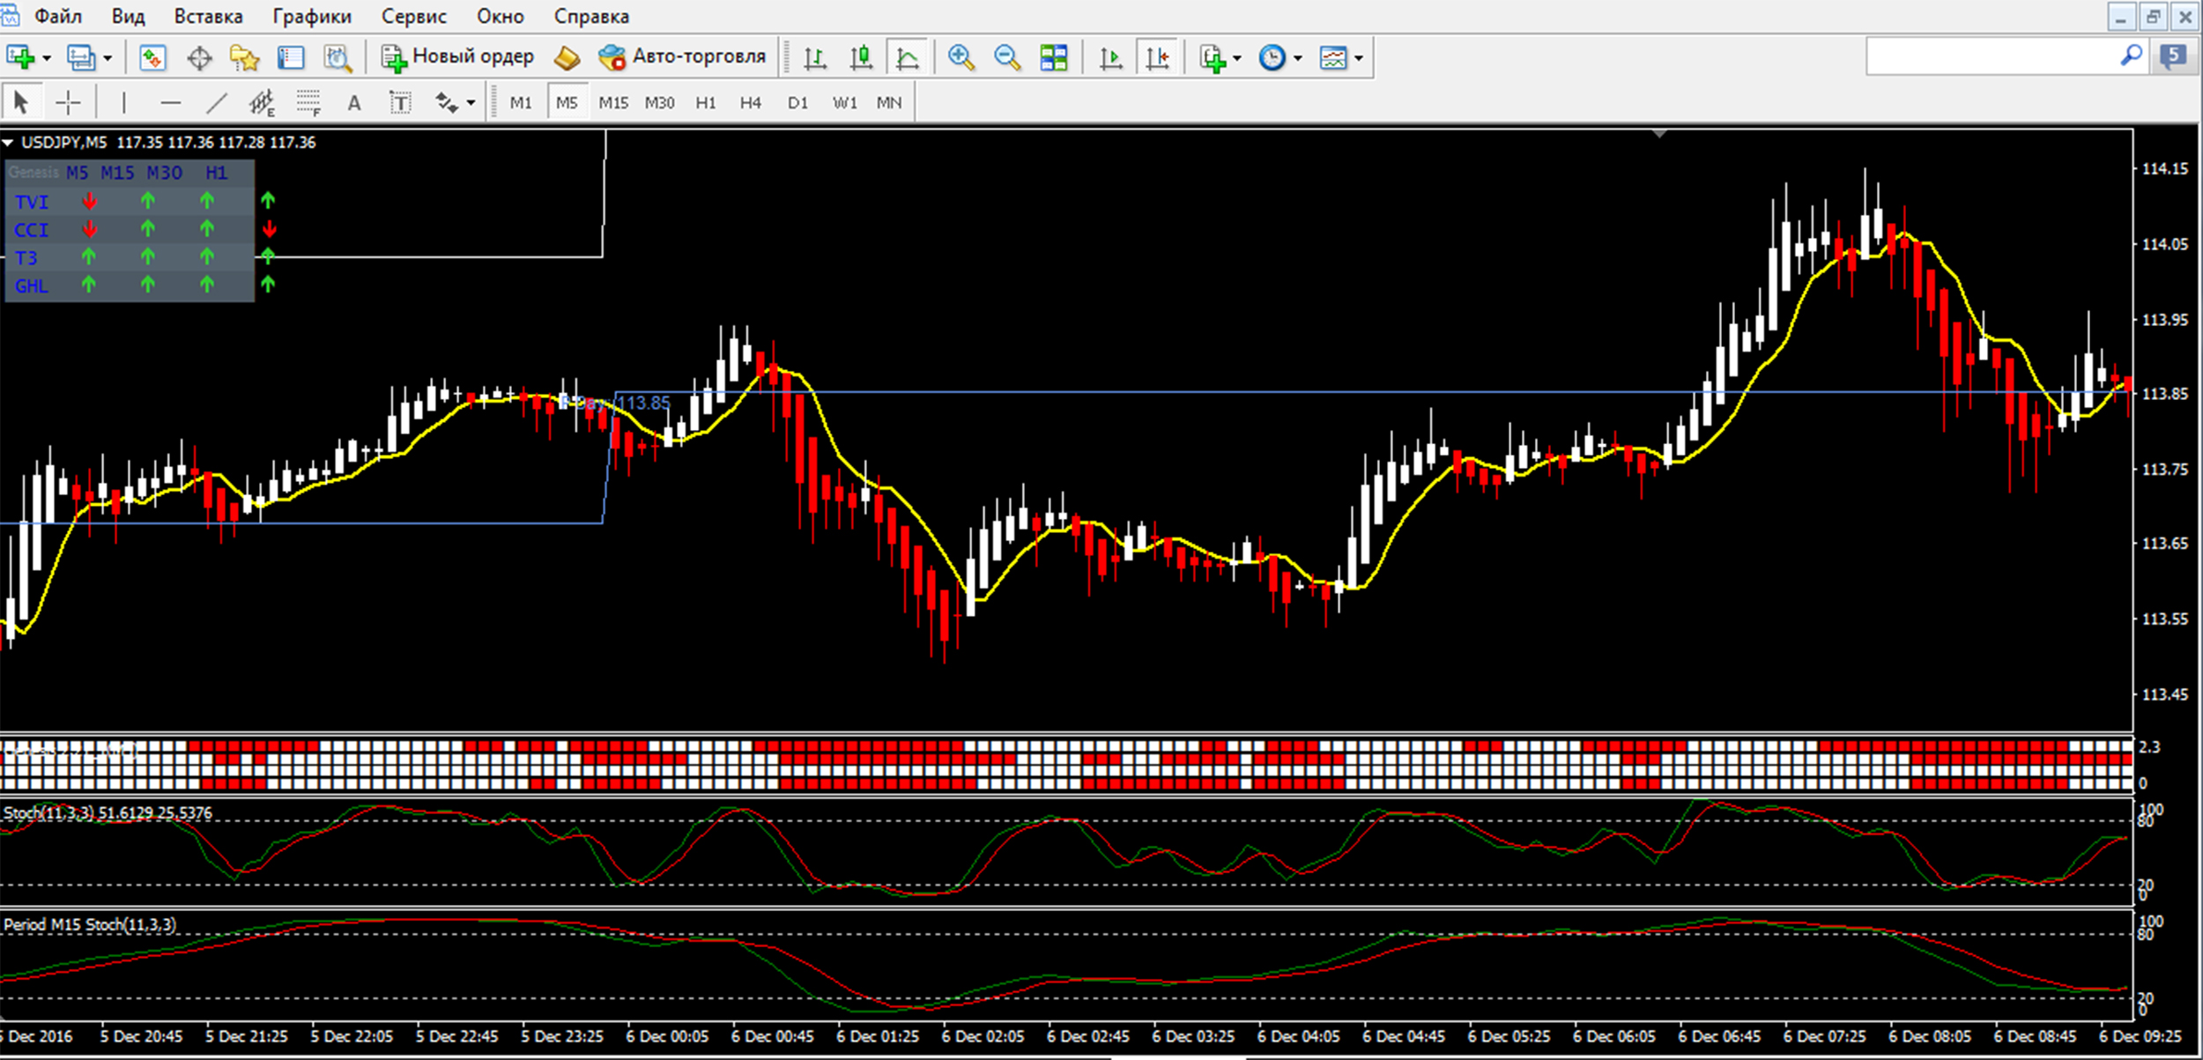Open the Market Watch window
The height and width of the screenshot is (1060, 2203).
click(x=152, y=58)
